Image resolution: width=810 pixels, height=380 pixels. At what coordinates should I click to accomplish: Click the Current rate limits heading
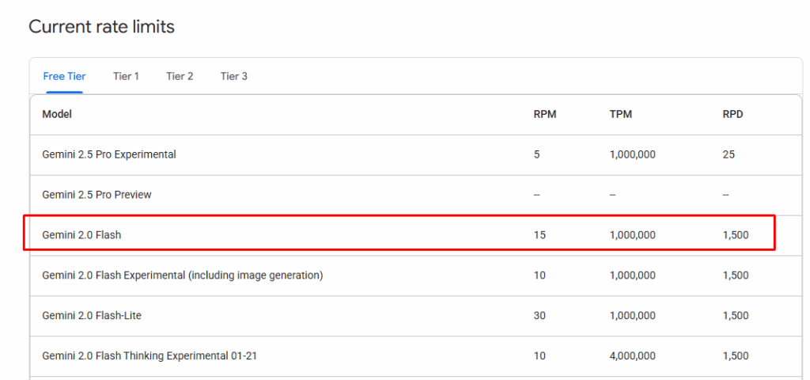(102, 26)
